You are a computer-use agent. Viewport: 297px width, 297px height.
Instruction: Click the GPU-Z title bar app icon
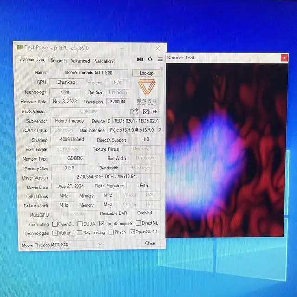pos(19,47)
